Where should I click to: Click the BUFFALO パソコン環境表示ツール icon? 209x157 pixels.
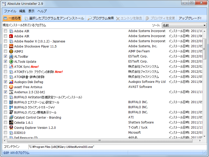pos(11,112)
